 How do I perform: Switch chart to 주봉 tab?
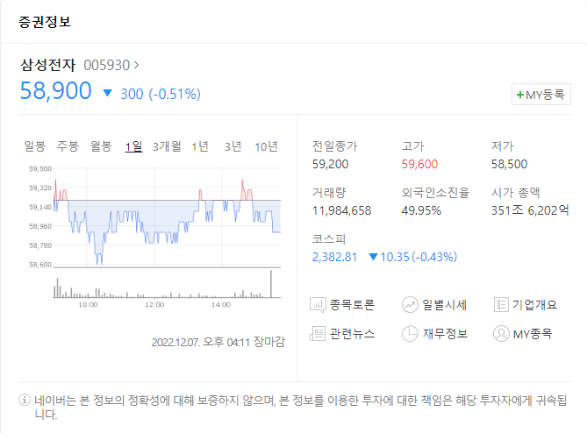[68, 146]
